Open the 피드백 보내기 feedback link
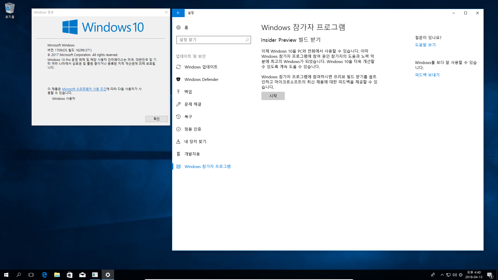Viewport: 498px width, 280px height. click(427, 75)
